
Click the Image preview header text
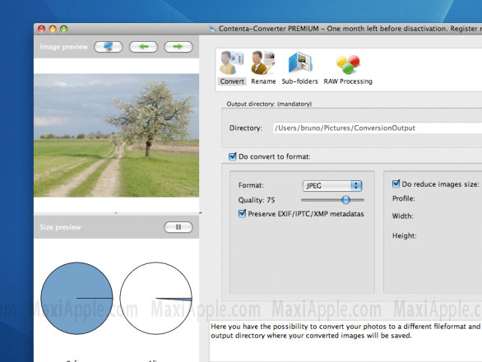[63, 47]
